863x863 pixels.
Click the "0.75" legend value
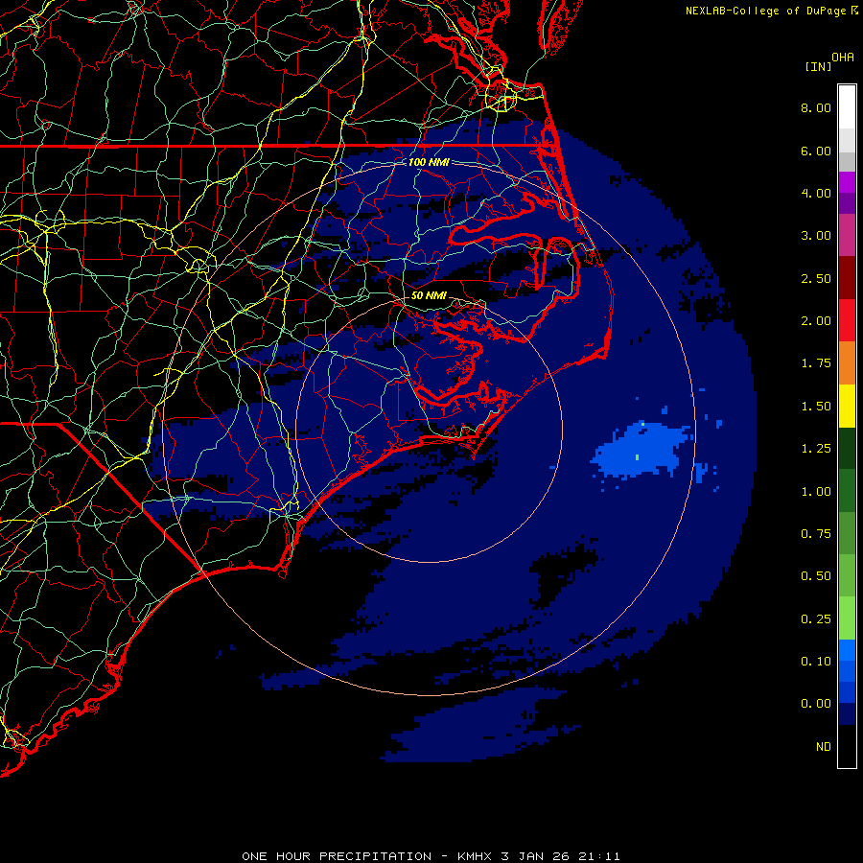[x=816, y=534]
